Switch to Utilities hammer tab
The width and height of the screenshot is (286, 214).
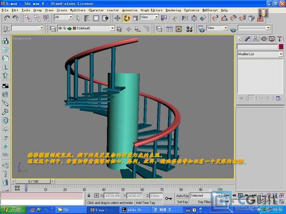(x=279, y=39)
